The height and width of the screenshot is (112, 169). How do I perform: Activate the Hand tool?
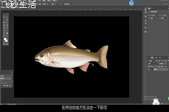tap(7, 33)
